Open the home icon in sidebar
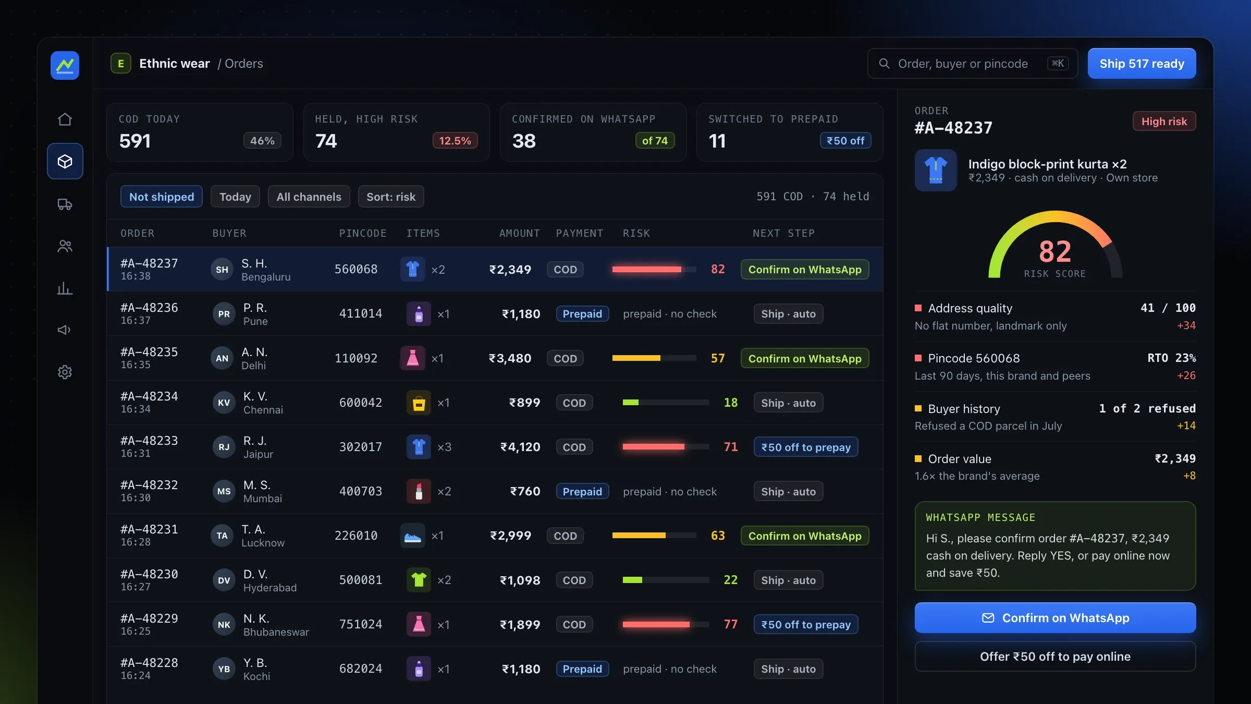 coord(65,119)
